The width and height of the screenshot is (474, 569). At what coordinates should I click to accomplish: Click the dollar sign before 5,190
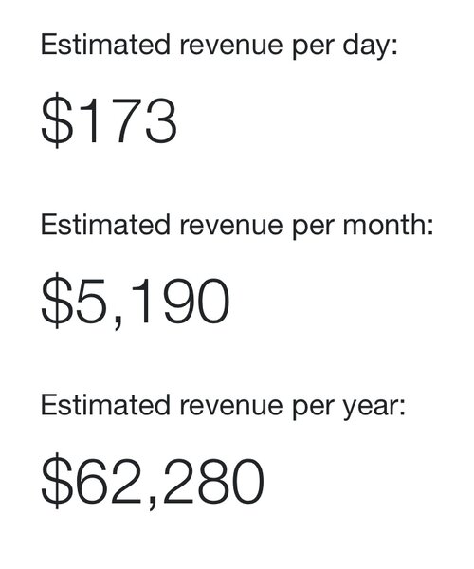(x=57, y=301)
